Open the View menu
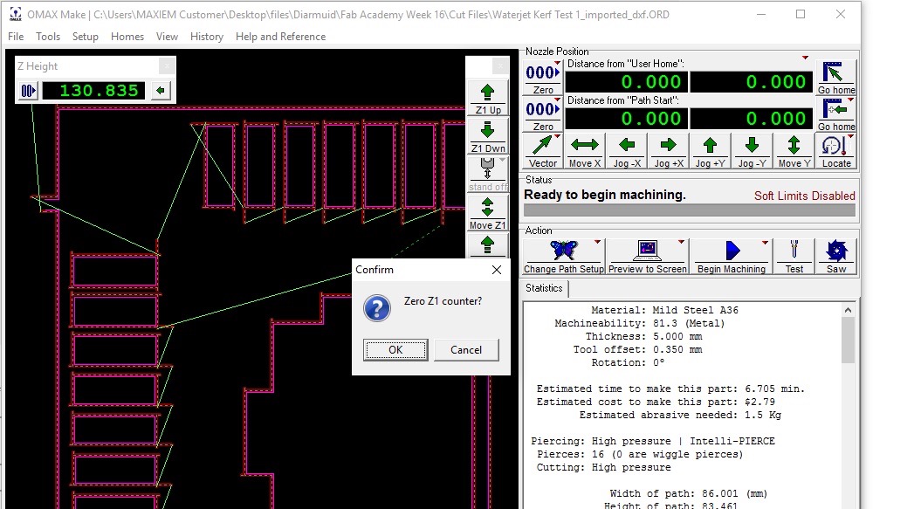Image resolution: width=914 pixels, height=509 pixels. (167, 36)
